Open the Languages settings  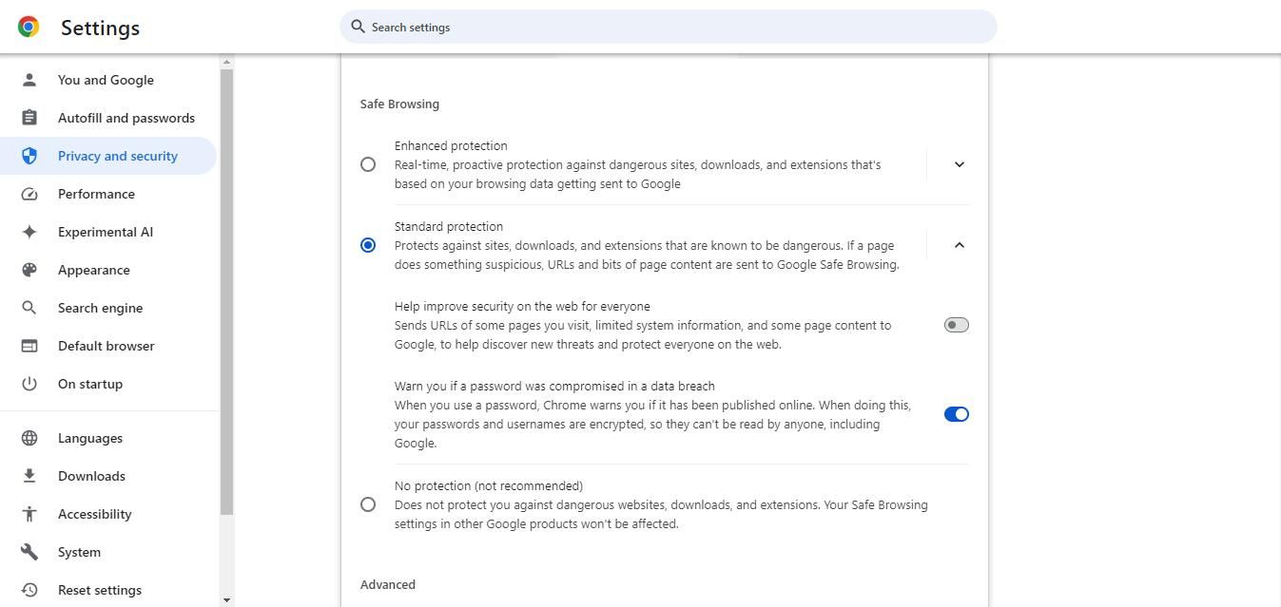click(89, 438)
